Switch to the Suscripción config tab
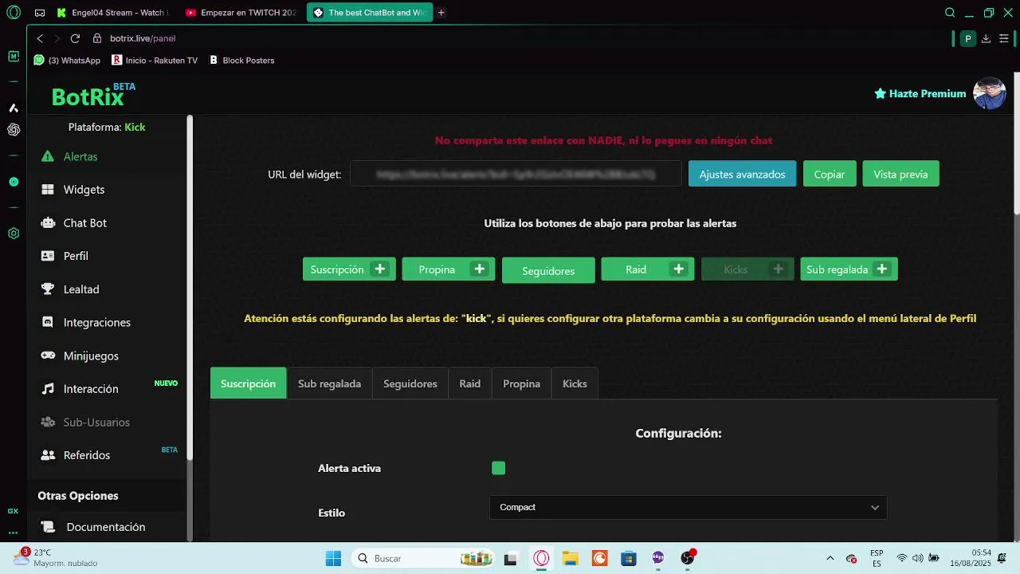This screenshot has width=1020, height=574. point(248,383)
